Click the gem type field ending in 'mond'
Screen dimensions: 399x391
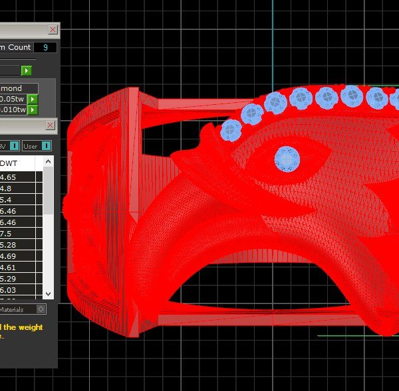coord(19,88)
